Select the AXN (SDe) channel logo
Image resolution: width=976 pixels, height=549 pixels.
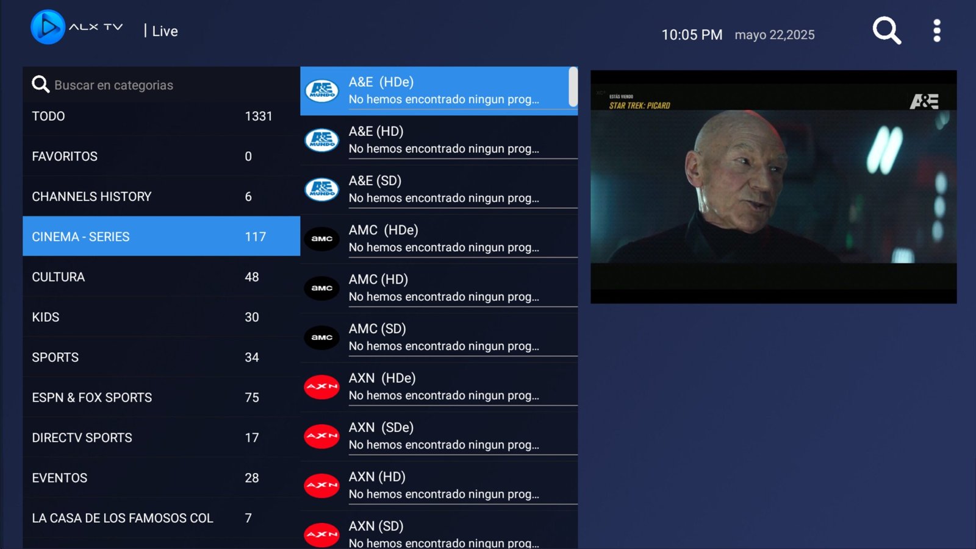[321, 436]
